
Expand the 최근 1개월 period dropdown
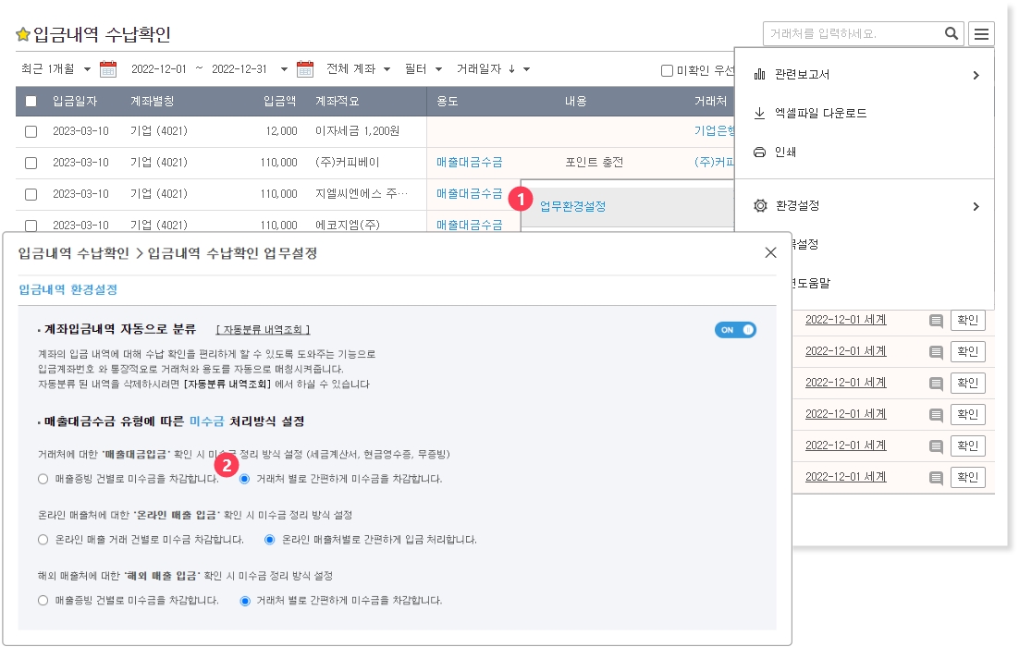[x=56, y=69]
